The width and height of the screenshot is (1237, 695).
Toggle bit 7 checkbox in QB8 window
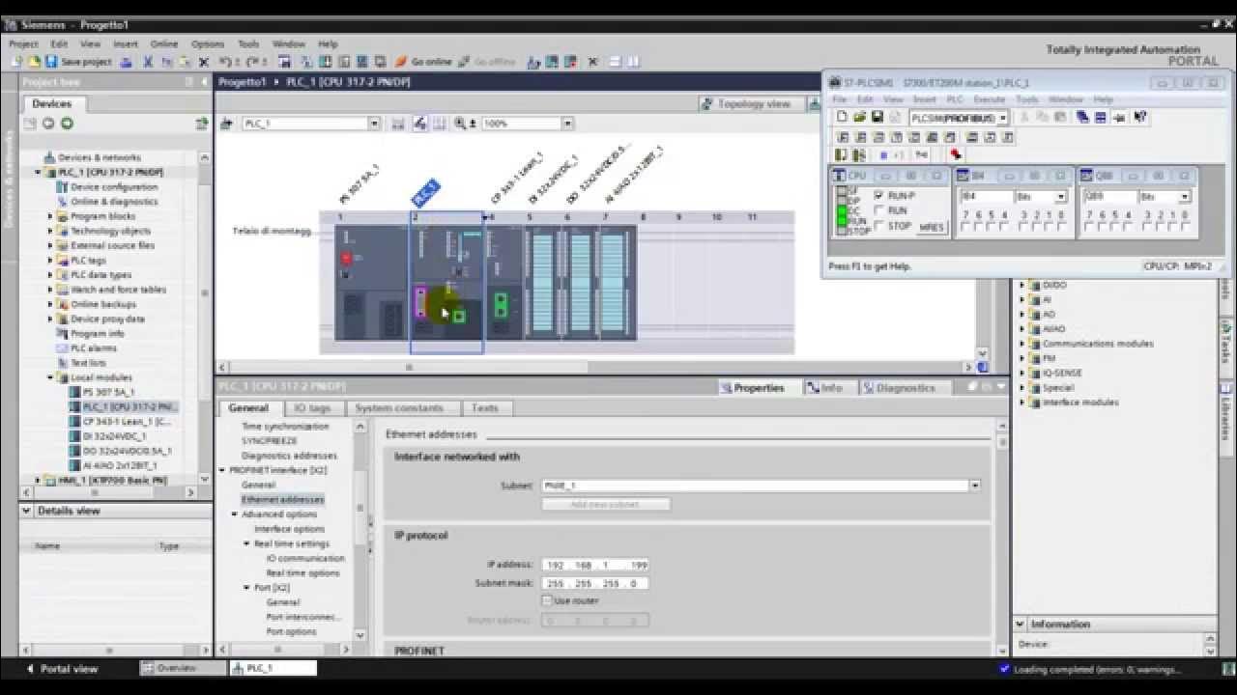click(x=1089, y=227)
